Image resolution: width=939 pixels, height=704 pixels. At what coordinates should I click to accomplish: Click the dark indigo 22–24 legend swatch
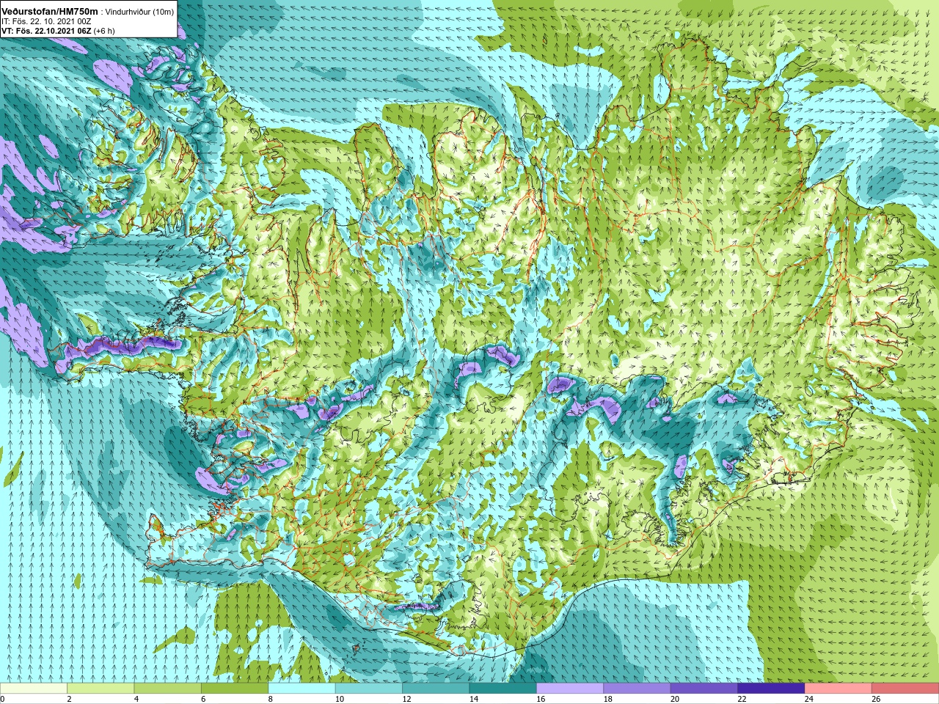[771, 689]
